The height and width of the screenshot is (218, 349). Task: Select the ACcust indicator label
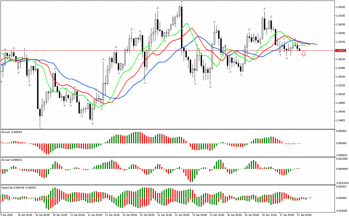tap(12, 160)
